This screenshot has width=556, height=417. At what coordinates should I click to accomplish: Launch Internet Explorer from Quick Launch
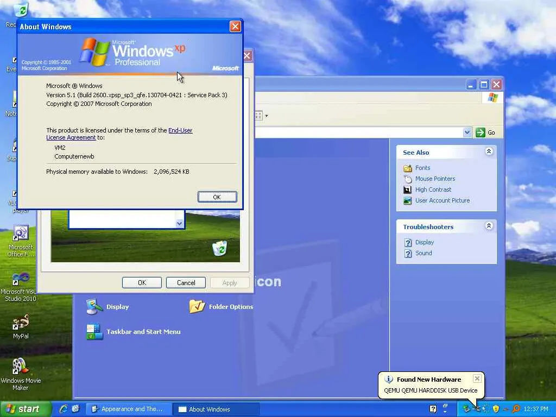pyautogui.click(x=64, y=409)
